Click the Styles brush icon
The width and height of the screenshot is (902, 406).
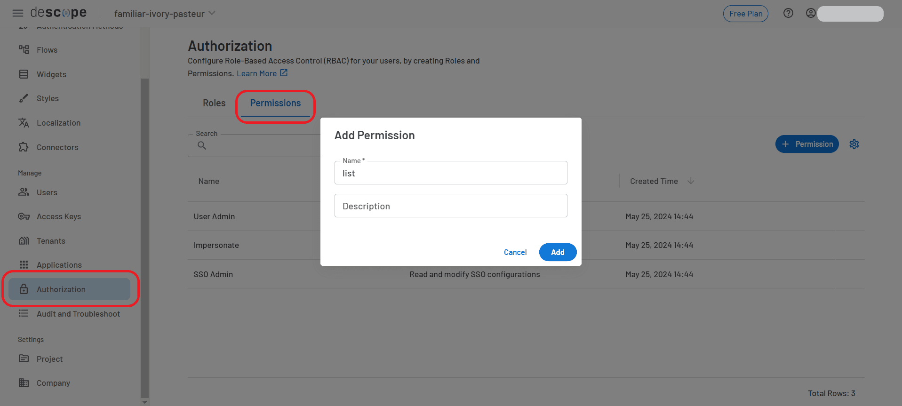pyautogui.click(x=24, y=98)
